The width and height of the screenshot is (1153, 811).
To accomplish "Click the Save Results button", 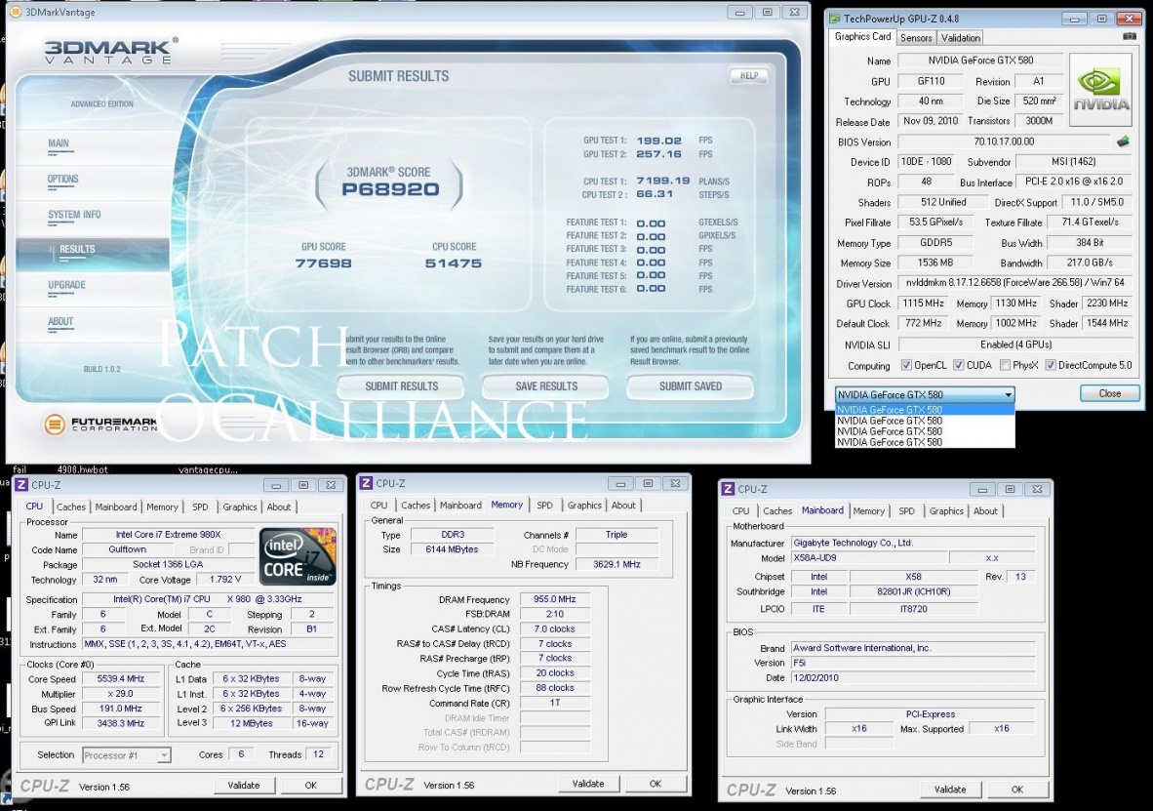I will tap(545, 386).
